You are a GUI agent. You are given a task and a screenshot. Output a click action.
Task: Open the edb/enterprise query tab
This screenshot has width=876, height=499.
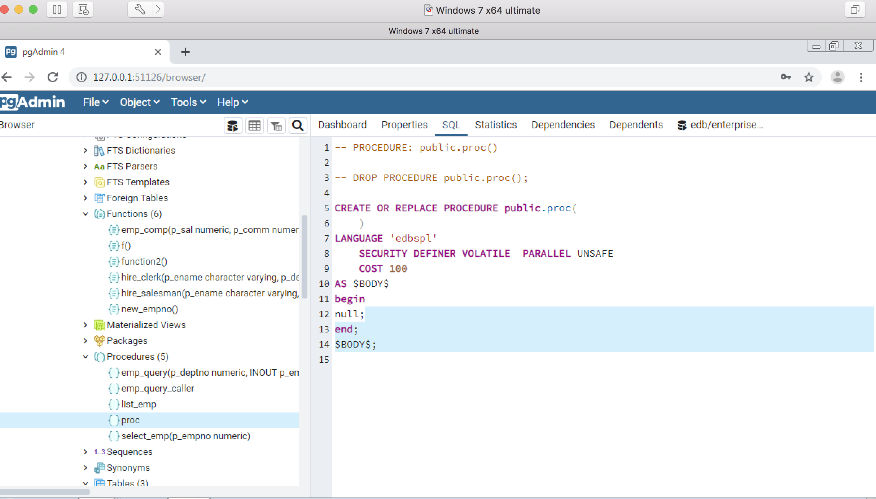[720, 125]
